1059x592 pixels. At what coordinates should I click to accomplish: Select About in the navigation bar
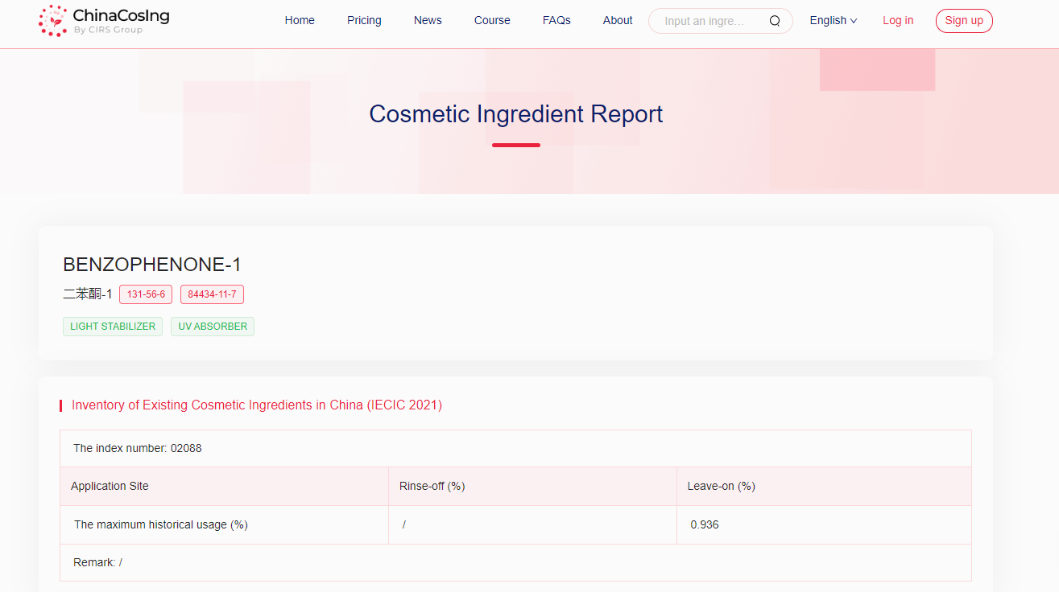[x=618, y=21]
